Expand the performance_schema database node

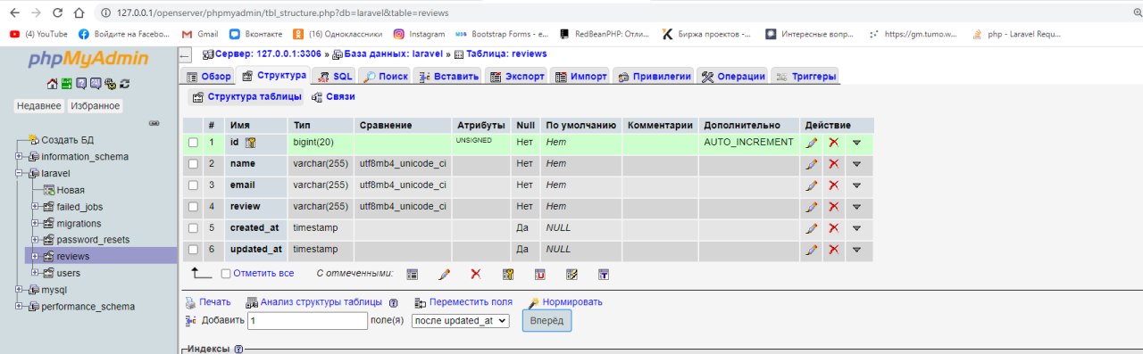pyautogui.click(x=20, y=307)
